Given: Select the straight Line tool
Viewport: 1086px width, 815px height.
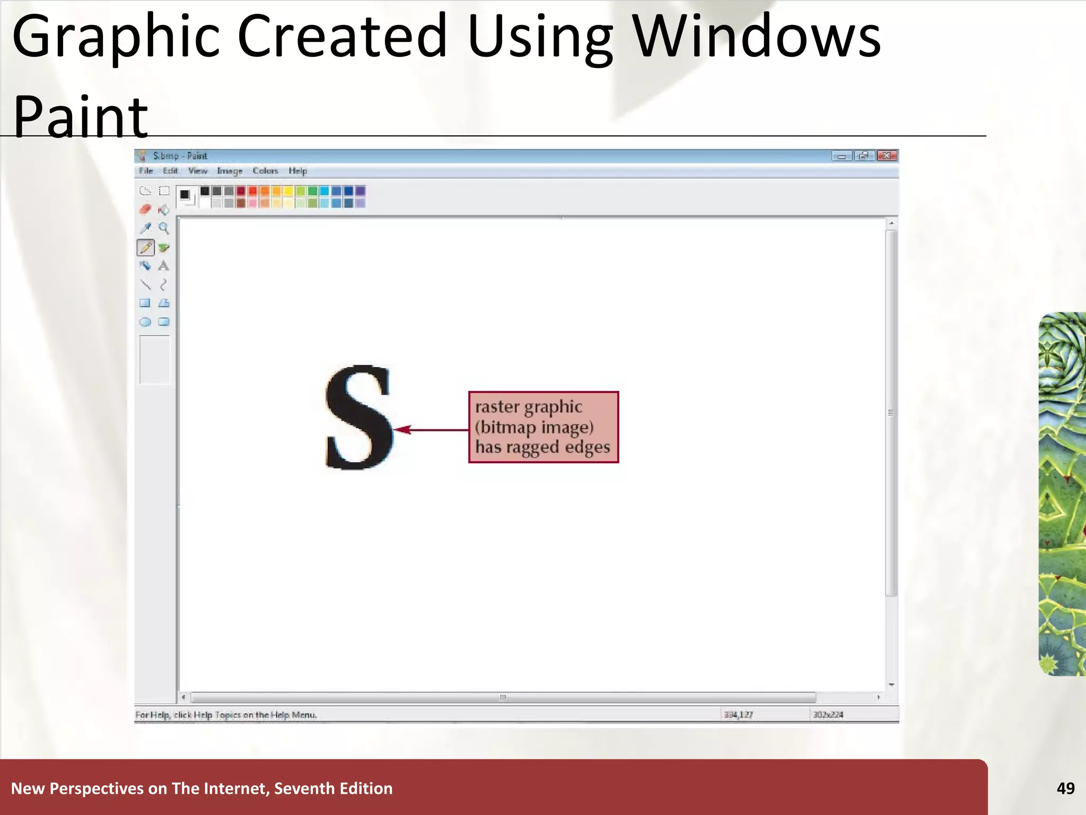Looking at the screenshot, I should tap(145, 285).
